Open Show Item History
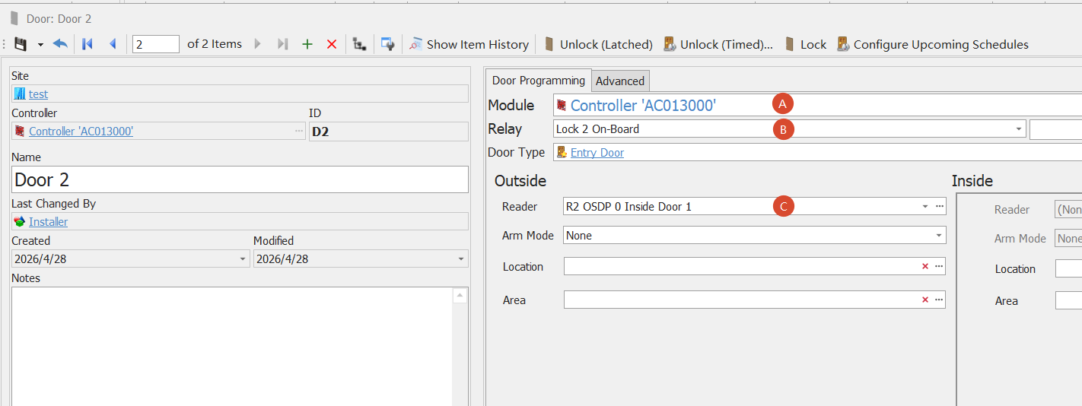This screenshot has height=406, width=1082. 469,44
